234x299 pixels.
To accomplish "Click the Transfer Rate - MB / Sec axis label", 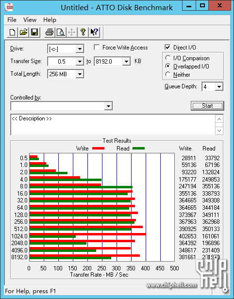I will click(x=99, y=275).
